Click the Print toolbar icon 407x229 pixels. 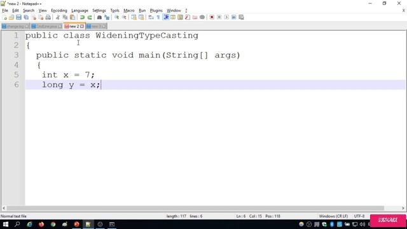pos(48,17)
